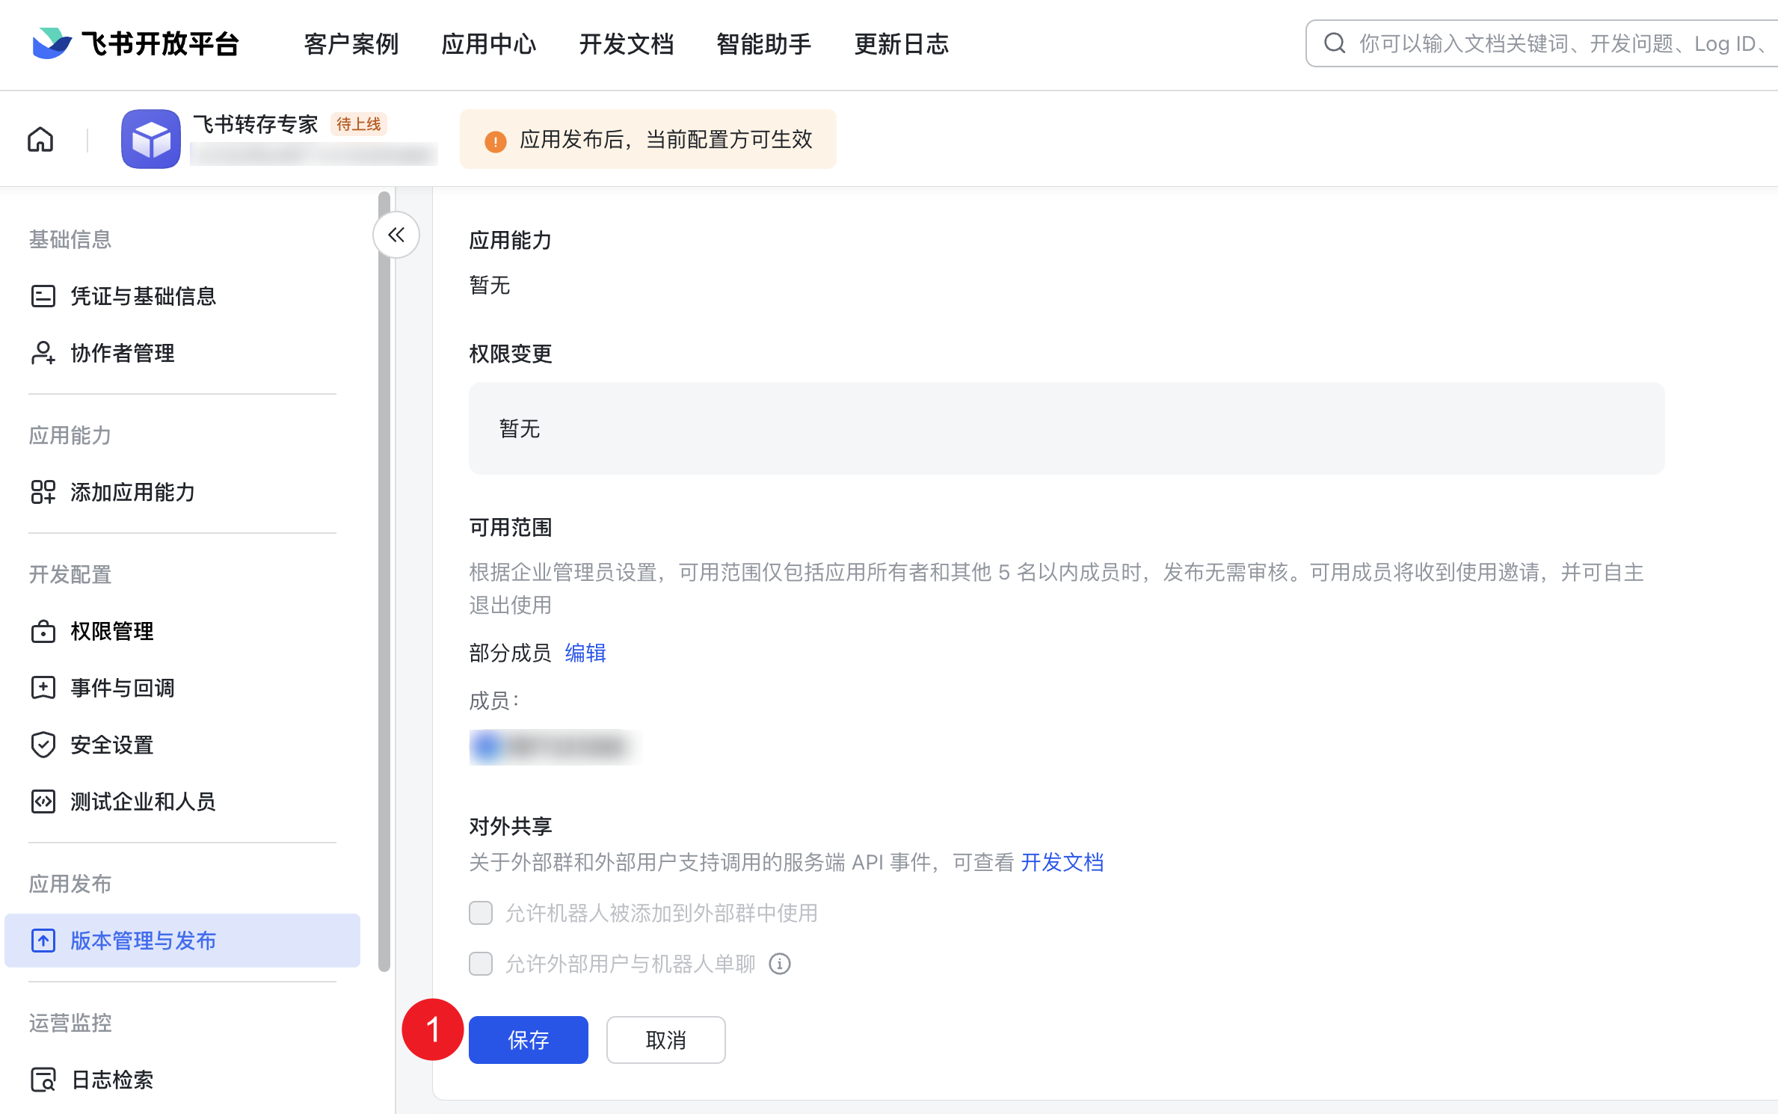Go to home via house icon
The height and width of the screenshot is (1114, 1778).
40,139
